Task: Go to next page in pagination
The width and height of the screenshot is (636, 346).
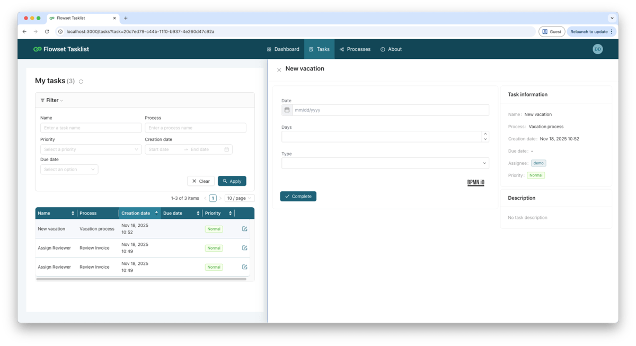Action: click(220, 198)
